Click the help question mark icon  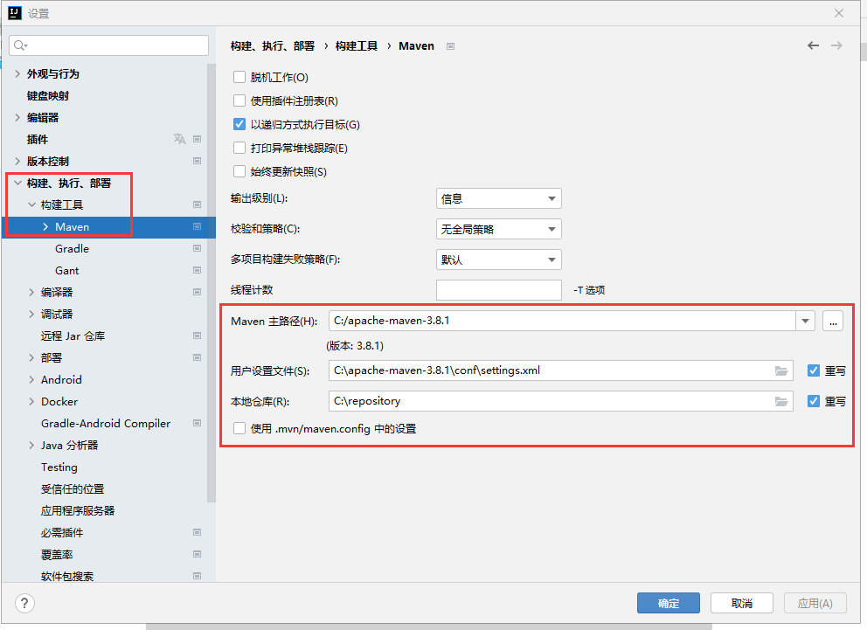click(x=25, y=603)
